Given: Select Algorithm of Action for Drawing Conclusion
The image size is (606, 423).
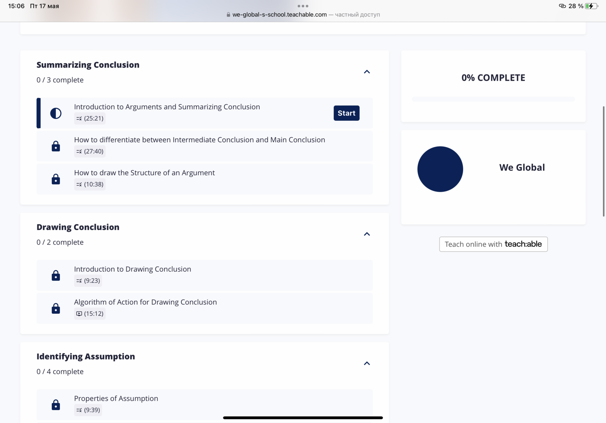Looking at the screenshot, I should pyautogui.click(x=145, y=302).
